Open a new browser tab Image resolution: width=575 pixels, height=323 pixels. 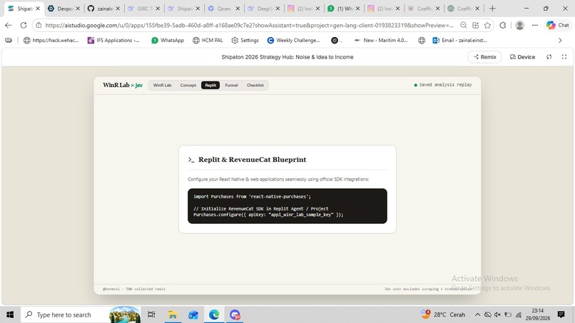coord(492,9)
